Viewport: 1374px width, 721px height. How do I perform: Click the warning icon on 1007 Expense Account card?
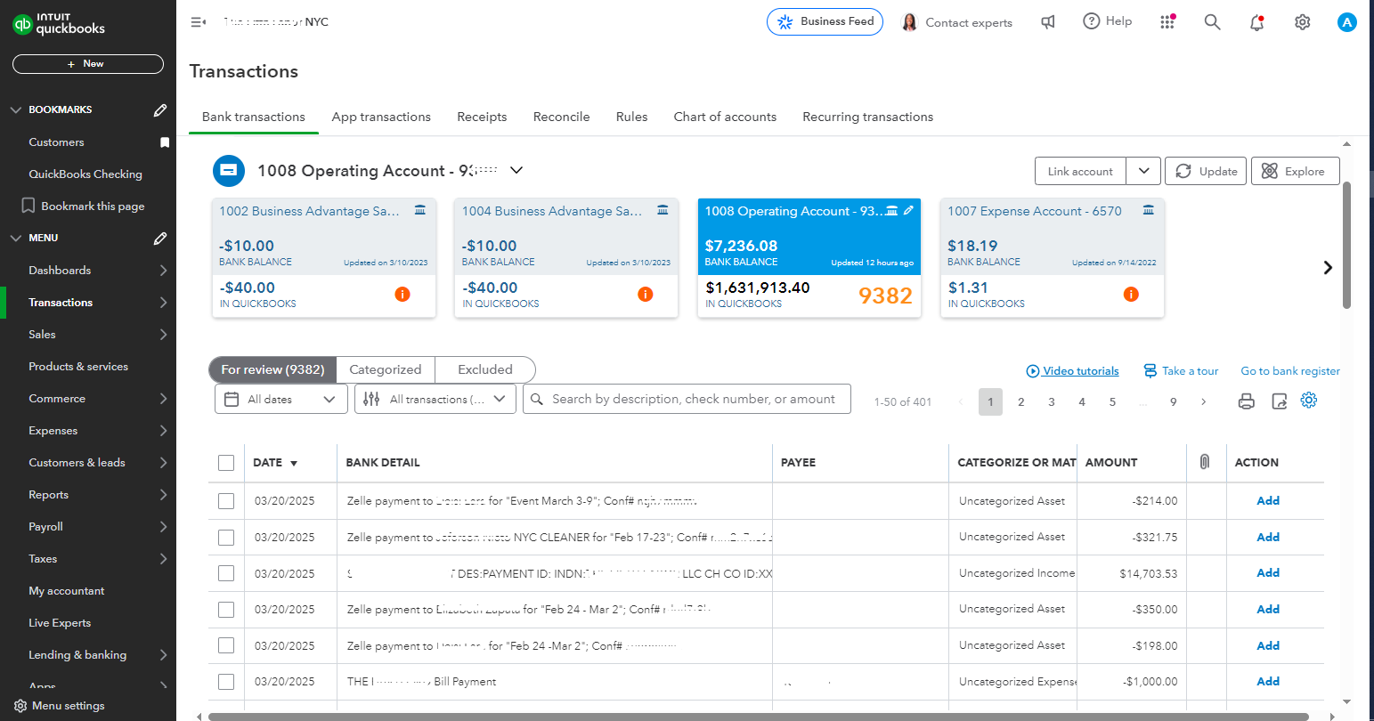[x=1131, y=294]
